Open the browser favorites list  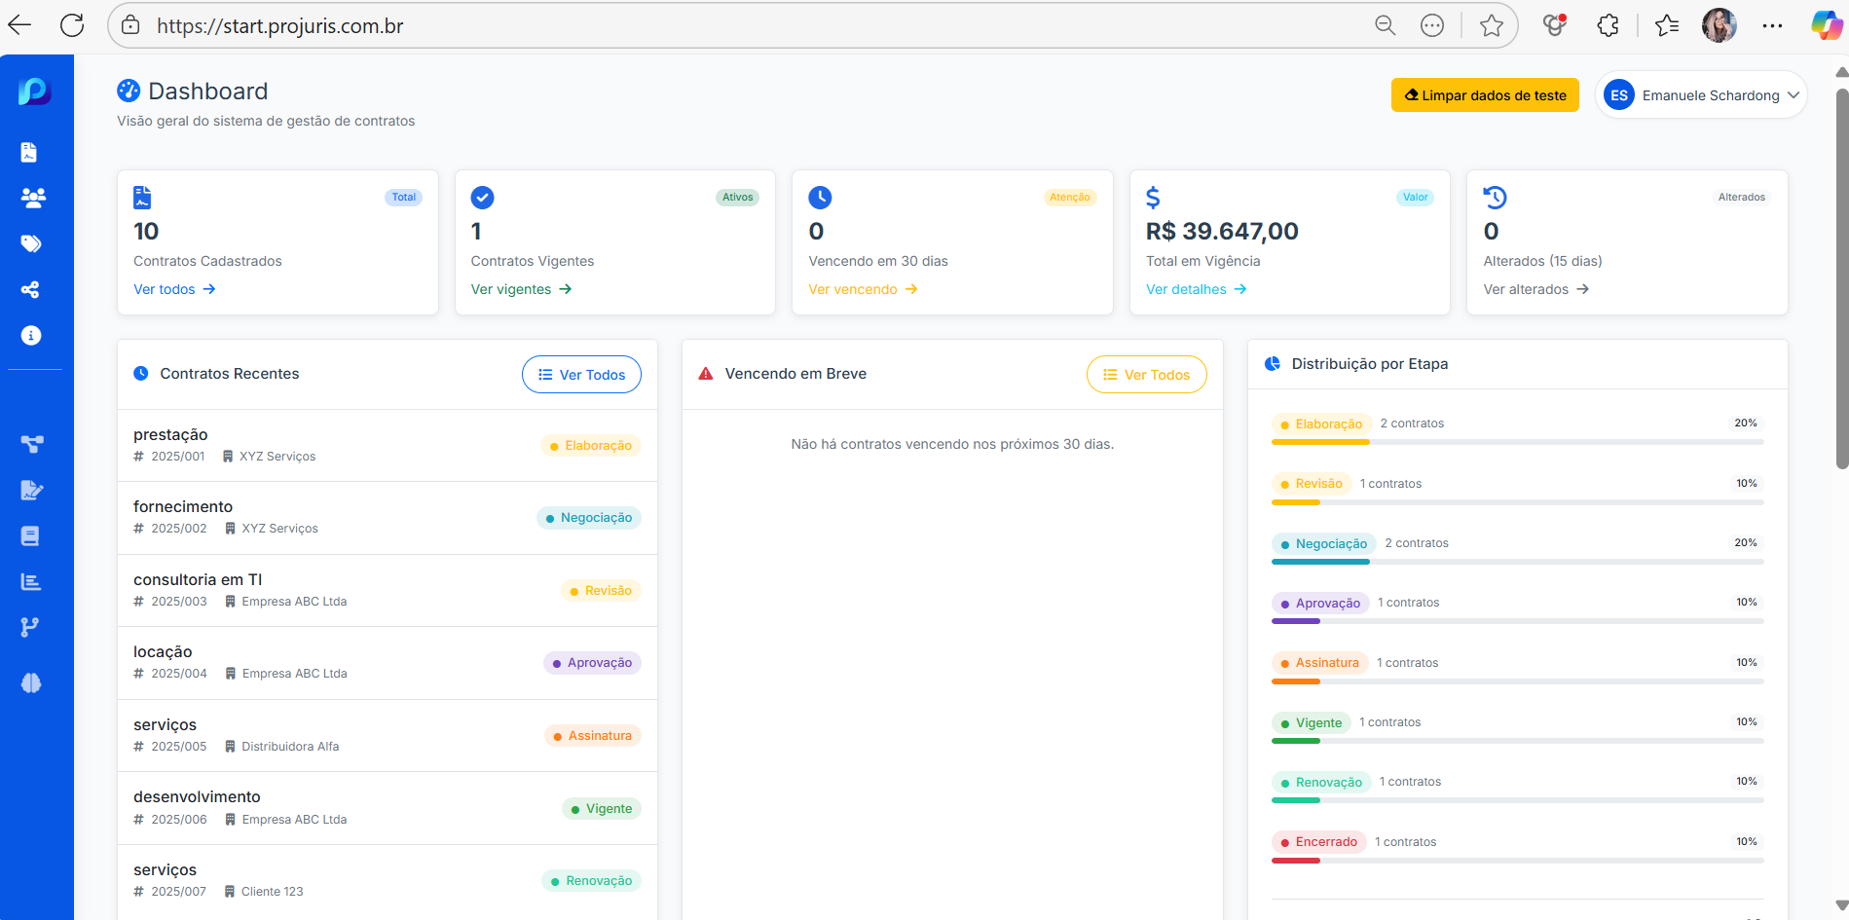1667,25
